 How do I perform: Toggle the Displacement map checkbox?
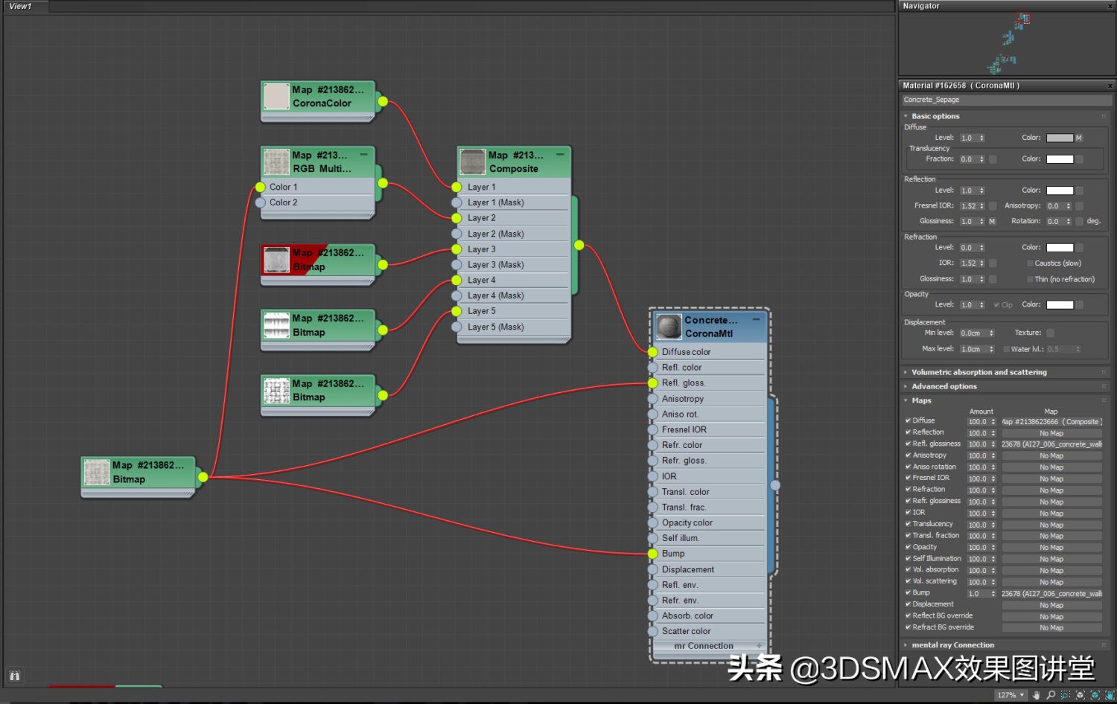click(908, 604)
